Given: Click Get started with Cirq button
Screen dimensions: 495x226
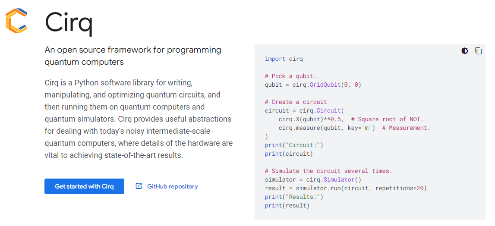Looking at the screenshot, I should [84, 186].
